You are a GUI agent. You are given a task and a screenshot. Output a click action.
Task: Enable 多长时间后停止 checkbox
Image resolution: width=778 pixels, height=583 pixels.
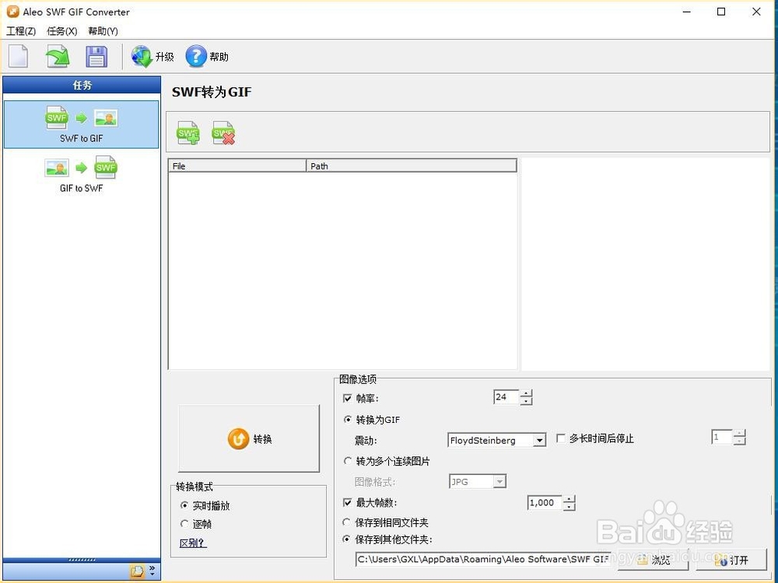(x=561, y=438)
